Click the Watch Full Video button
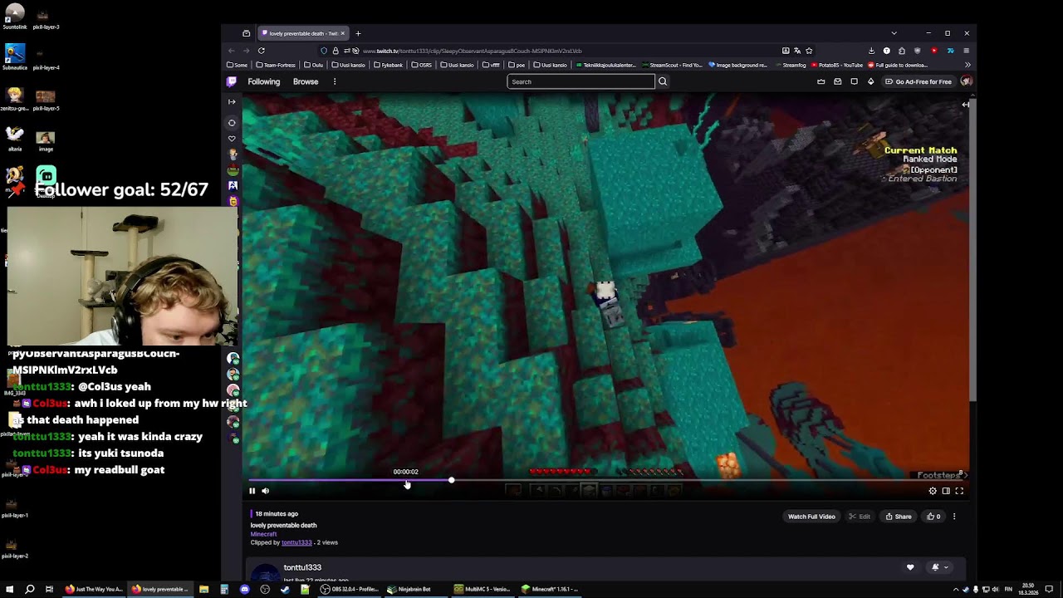Viewport: 1063px width, 598px height. [x=811, y=517]
